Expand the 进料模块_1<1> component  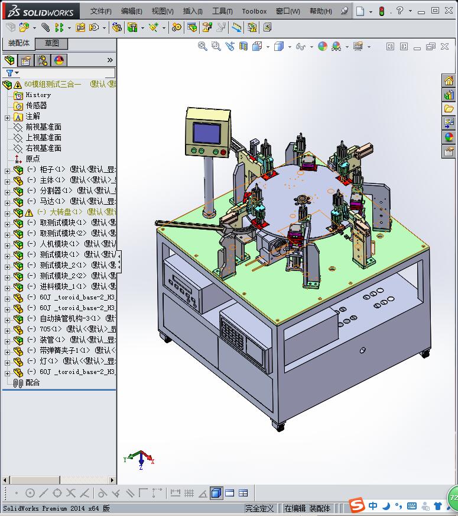7,288
